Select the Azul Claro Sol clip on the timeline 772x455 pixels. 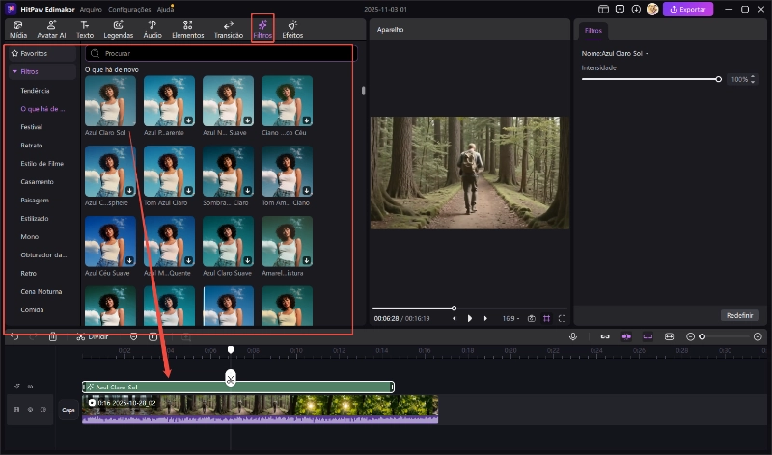tap(238, 388)
